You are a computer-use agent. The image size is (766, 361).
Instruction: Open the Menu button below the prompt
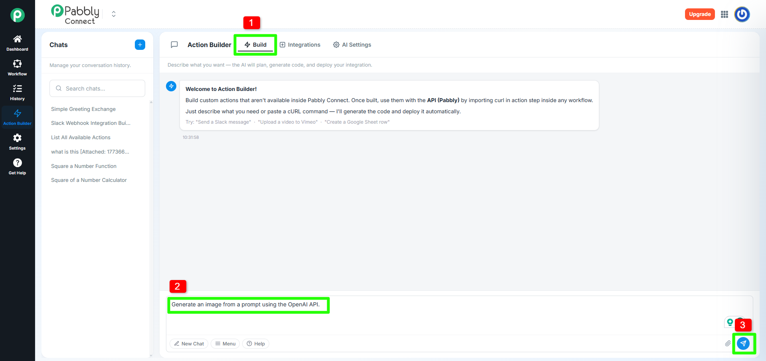[225, 344]
